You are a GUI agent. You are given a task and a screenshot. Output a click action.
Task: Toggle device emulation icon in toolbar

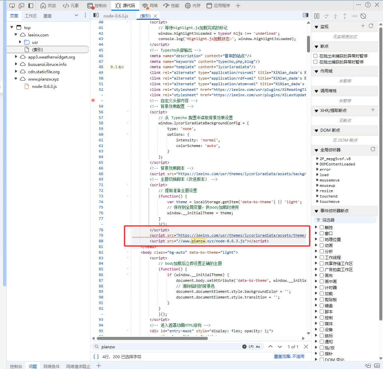(x=21, y=6)
